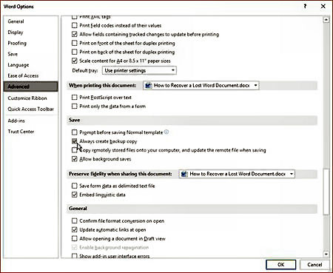Image resolution: width=333 pixels, height=273 pixels.
Task: Click the OK button
Action: click(280, 265)
